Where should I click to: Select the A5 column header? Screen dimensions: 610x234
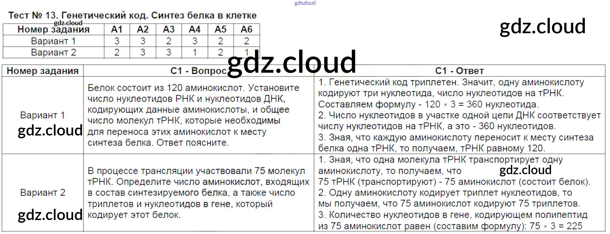point(220,29)
